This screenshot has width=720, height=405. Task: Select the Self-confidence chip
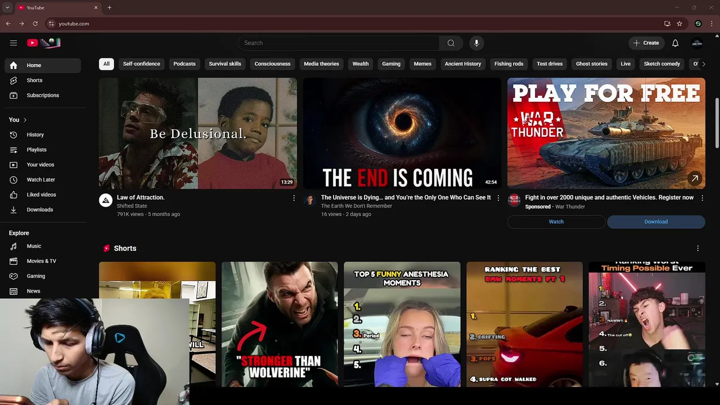[x=142, y=64]
